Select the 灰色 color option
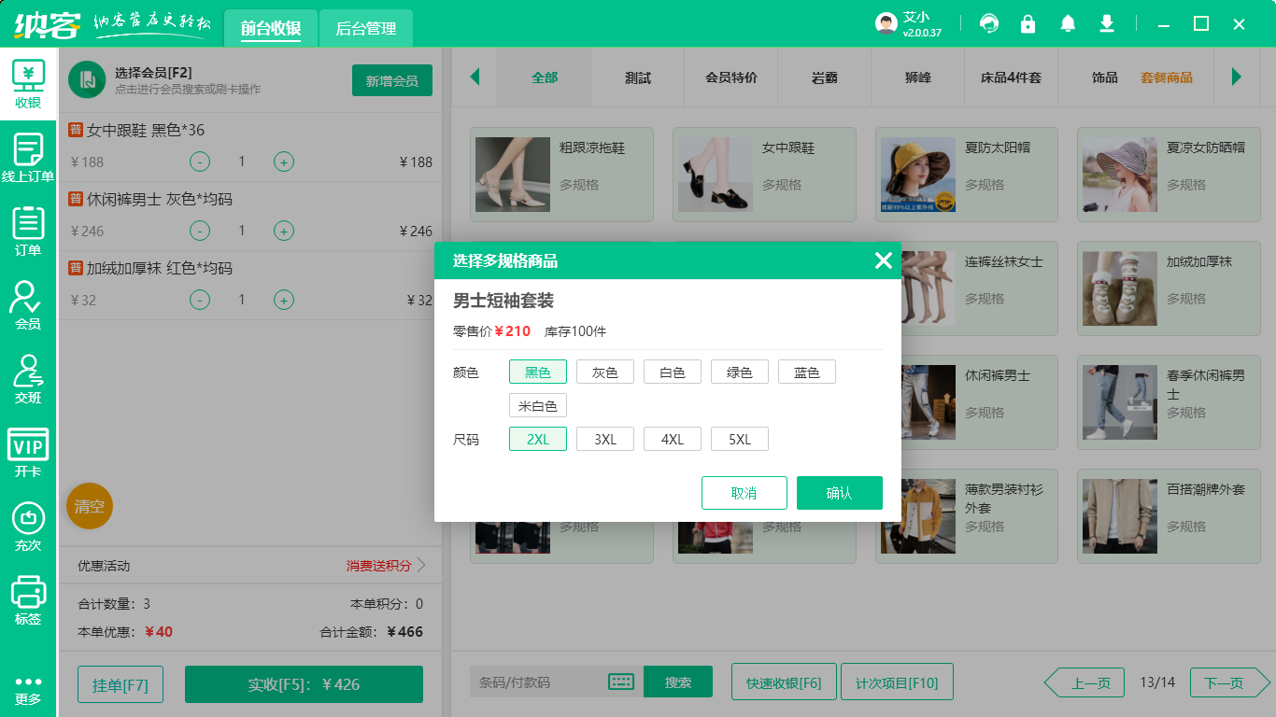 point(604,371)
